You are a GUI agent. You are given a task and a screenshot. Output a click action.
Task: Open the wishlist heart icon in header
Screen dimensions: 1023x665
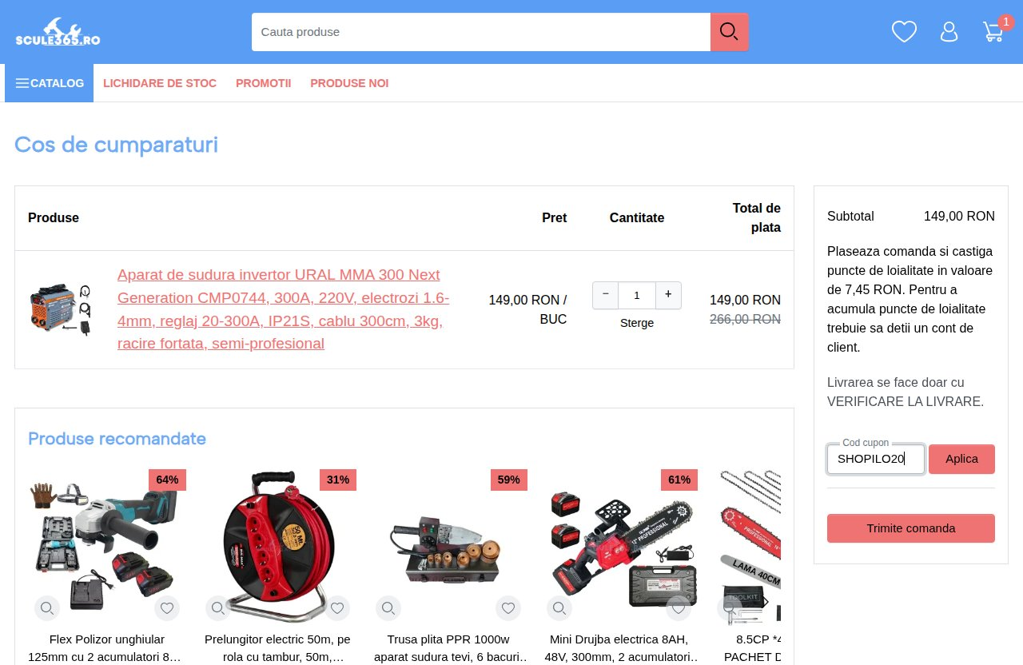(x=904, y=32)
